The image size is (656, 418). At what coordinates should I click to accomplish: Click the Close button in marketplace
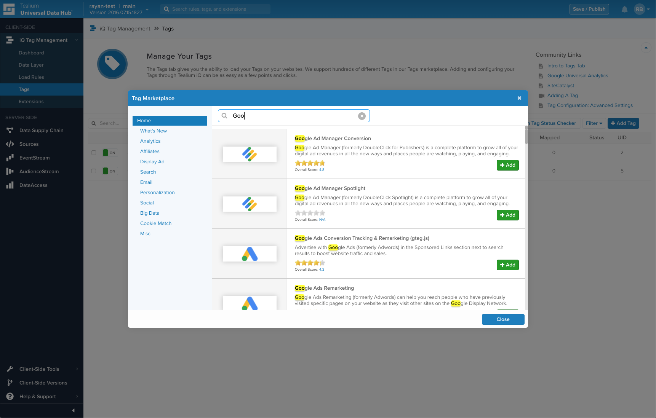pos(503,319)
